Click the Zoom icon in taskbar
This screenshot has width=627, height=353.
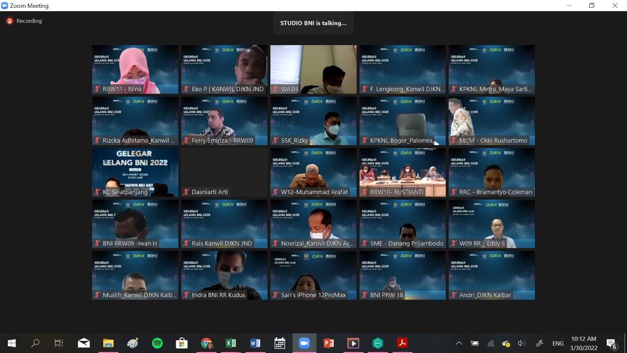pos(304,343)
